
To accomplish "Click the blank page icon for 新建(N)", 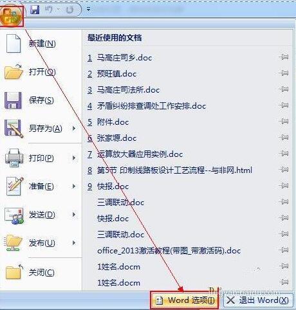I will [x=14, y=44].
